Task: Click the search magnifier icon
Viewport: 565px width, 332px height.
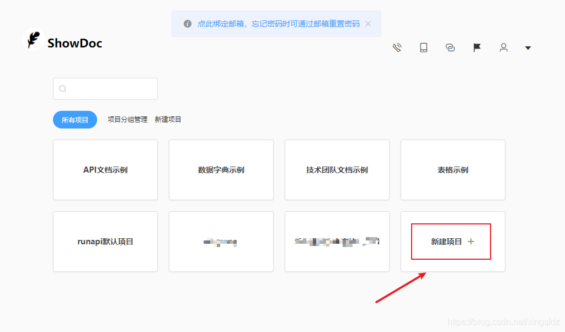Action: (x=63, y=89)
